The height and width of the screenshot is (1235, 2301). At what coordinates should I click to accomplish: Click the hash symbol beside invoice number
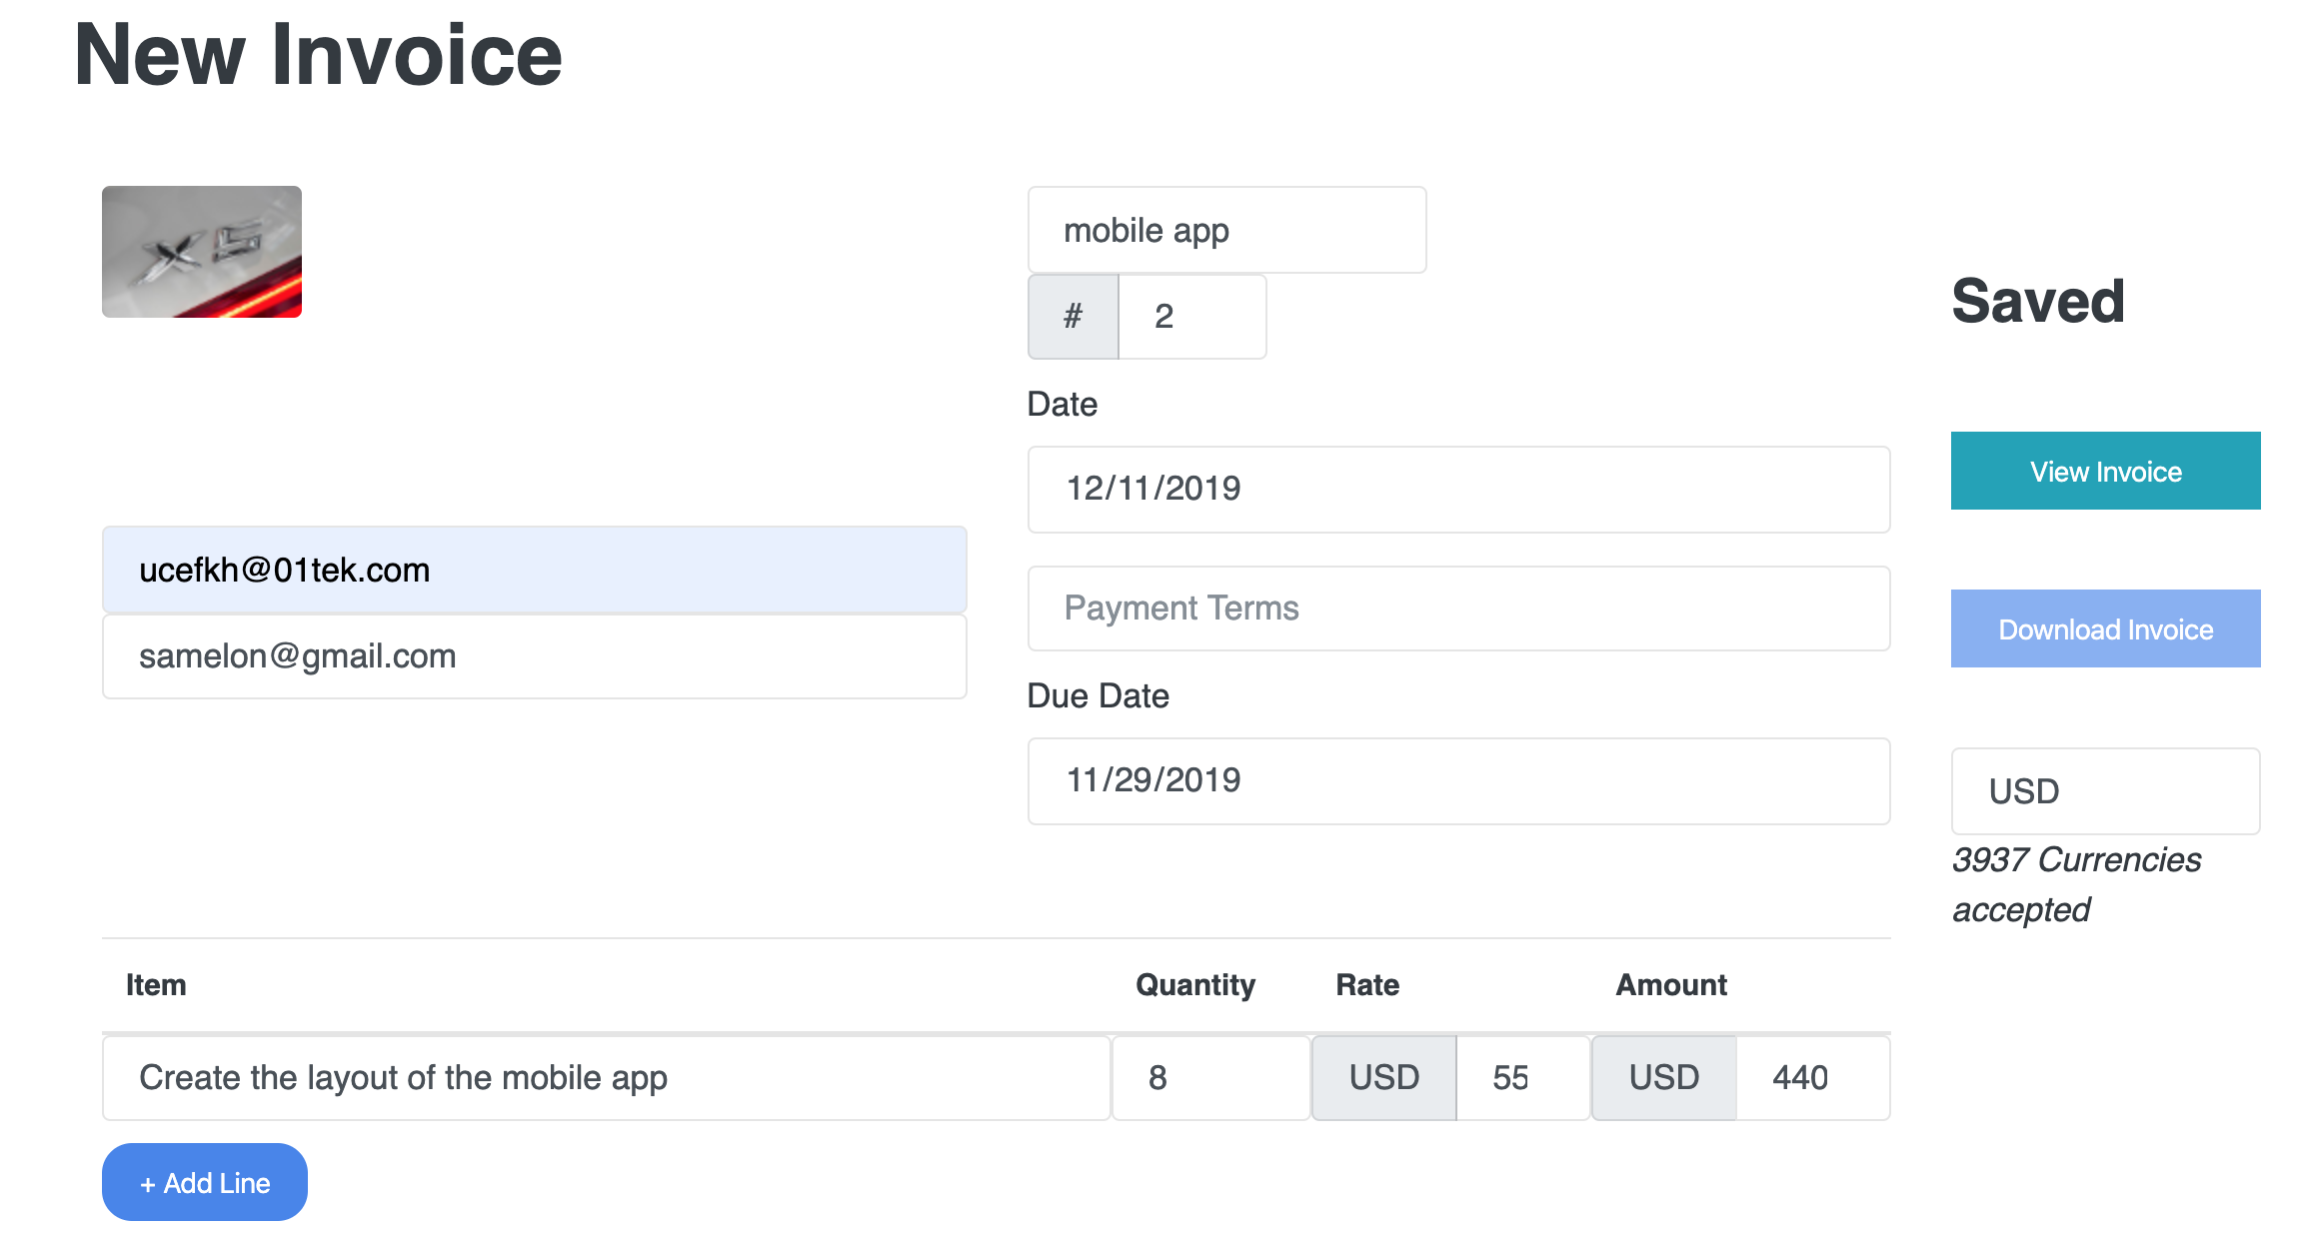1073,317
